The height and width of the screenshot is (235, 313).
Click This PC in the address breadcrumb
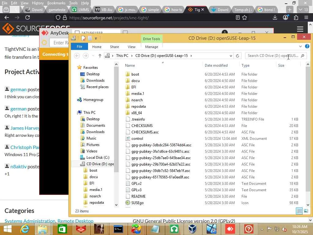click(122, 56)
